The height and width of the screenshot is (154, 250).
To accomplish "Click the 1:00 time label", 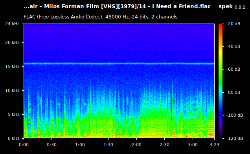I will [80, 145].
